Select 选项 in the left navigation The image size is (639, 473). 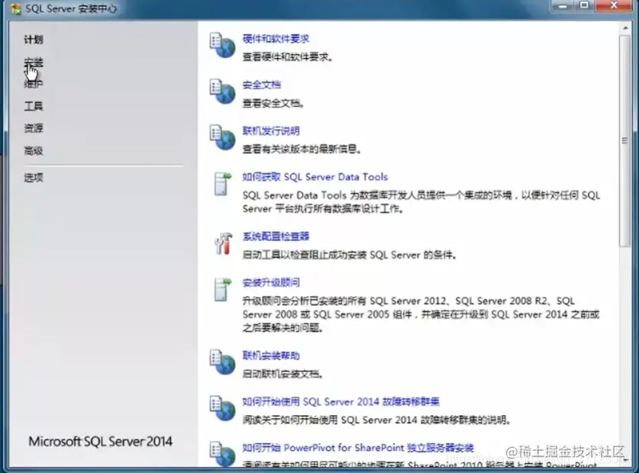34,178
